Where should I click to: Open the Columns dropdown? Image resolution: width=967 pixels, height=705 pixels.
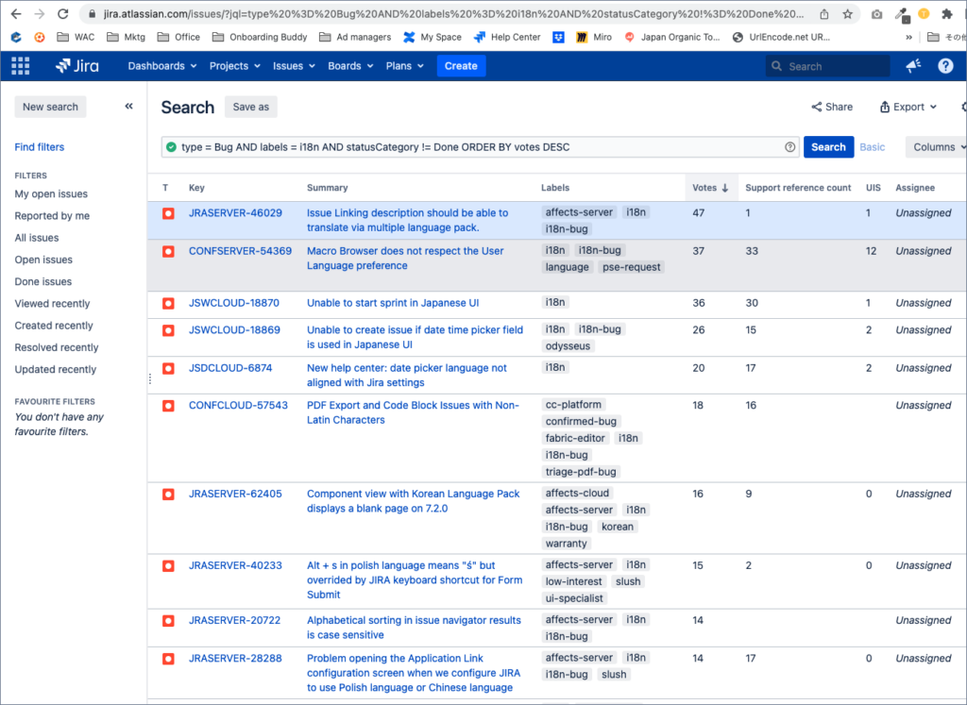pyautogui.click(x=937, y=146)
